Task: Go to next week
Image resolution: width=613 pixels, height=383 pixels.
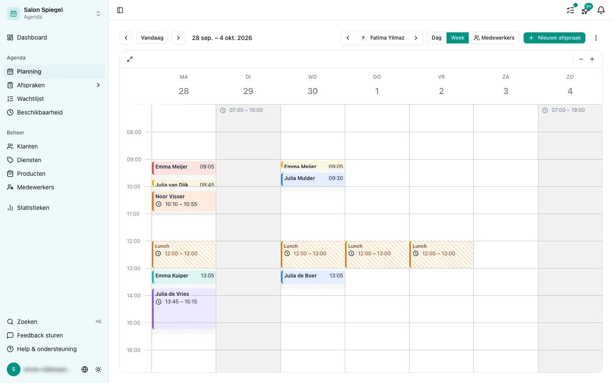Action: (178, 38)
